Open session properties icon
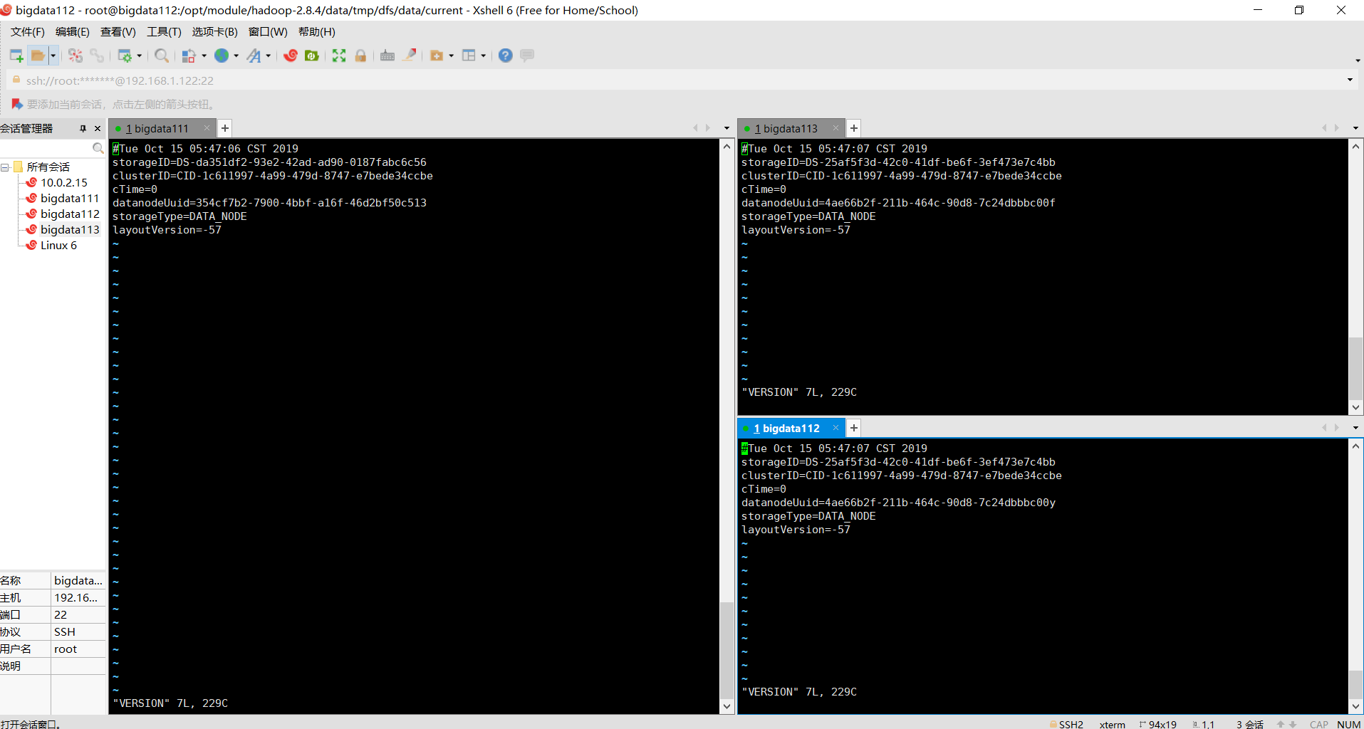 pyautogui.click(x=125, y=56)
